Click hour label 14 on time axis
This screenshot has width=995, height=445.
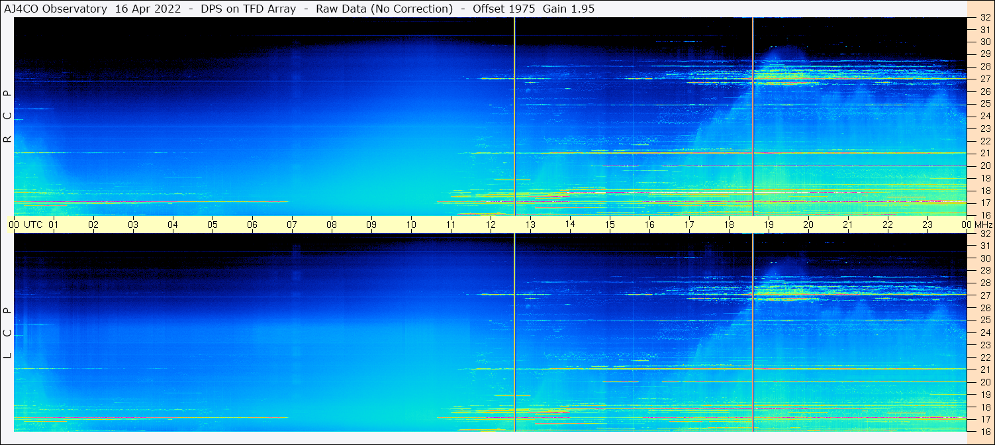(570, 224)
